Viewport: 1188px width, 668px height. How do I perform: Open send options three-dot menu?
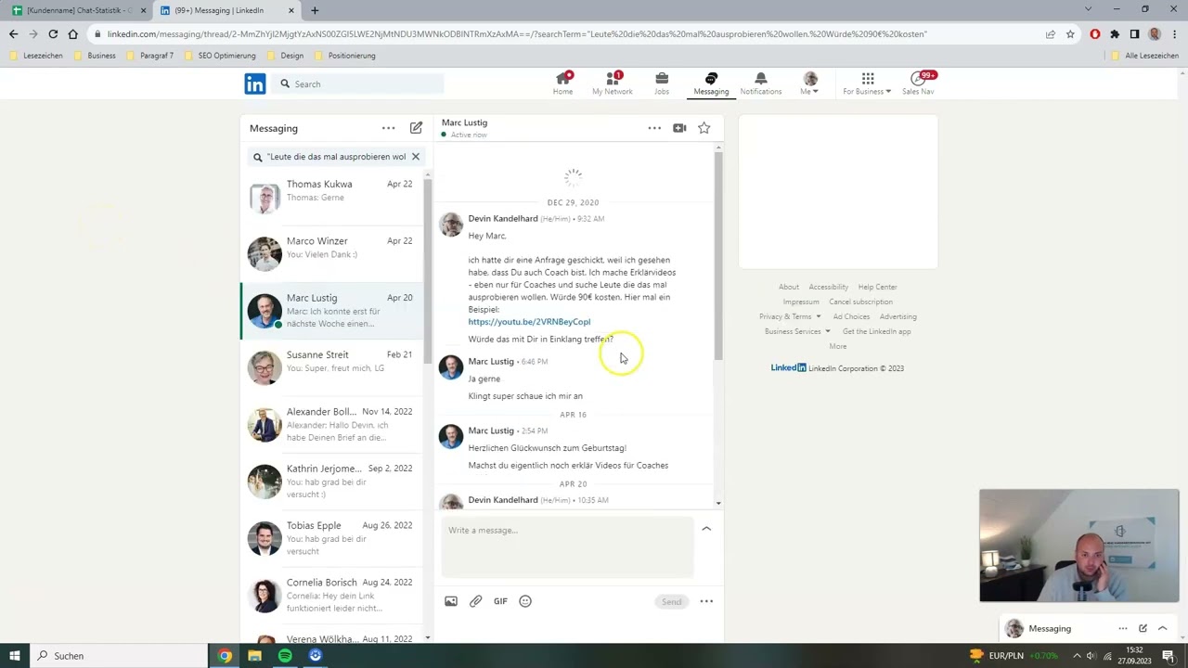(x=706, y=601)
